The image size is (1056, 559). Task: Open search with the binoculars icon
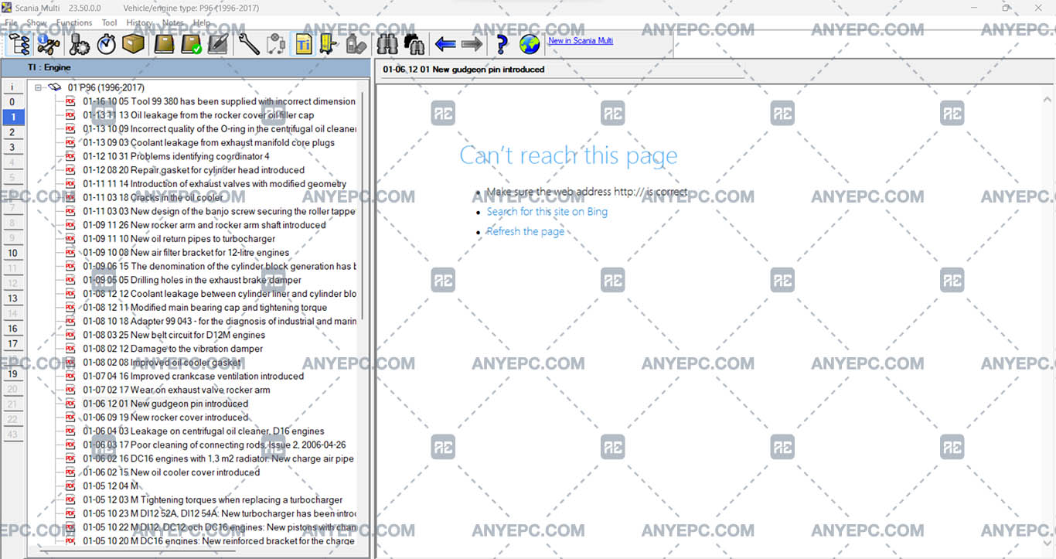(387, 44)
